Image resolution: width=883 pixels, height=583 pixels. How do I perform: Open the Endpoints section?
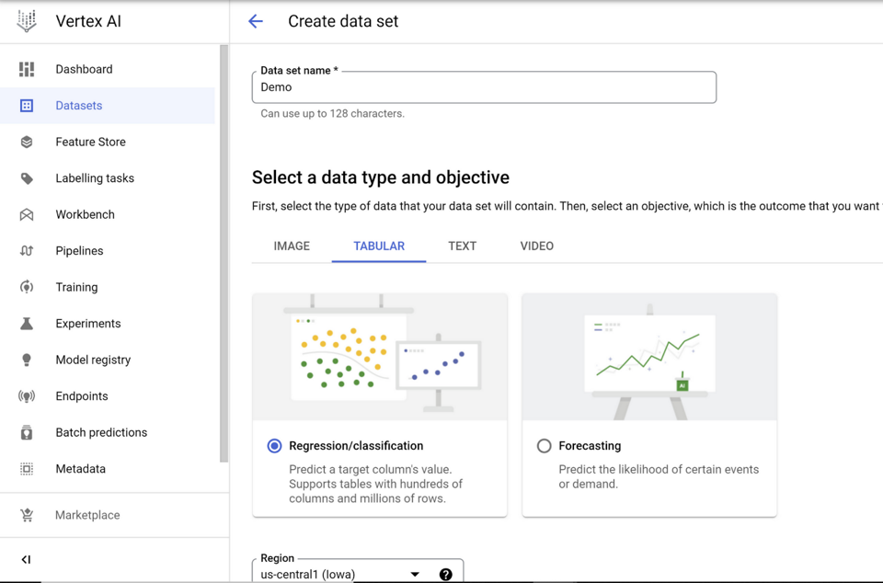(x=82, y=395)
